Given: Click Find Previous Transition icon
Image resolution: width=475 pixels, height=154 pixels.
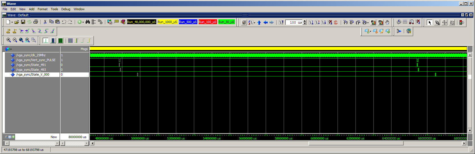Looking at the screenshot, I should (21, 31).
